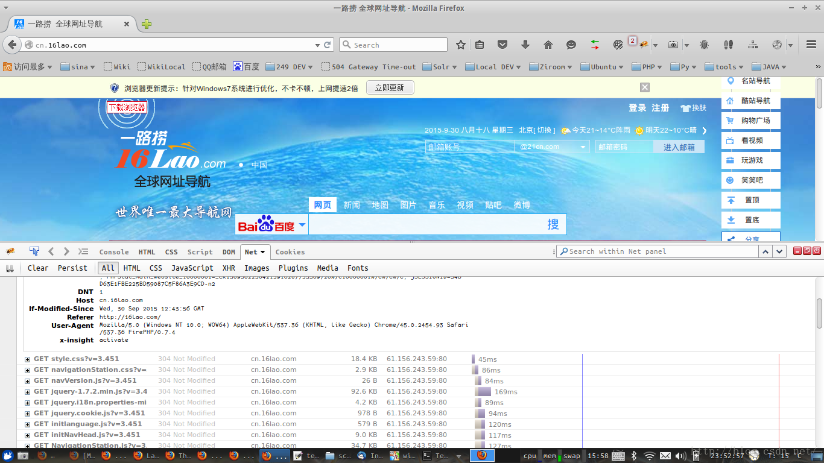Click the dark beetle debugger icon in the toolbar
Image resolution: width=824 pixels, height=463 pixels.
704,45
